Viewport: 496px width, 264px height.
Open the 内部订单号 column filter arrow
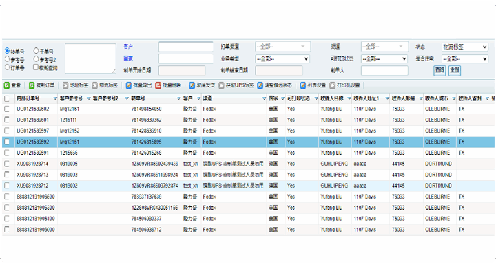tap(55, 99)
